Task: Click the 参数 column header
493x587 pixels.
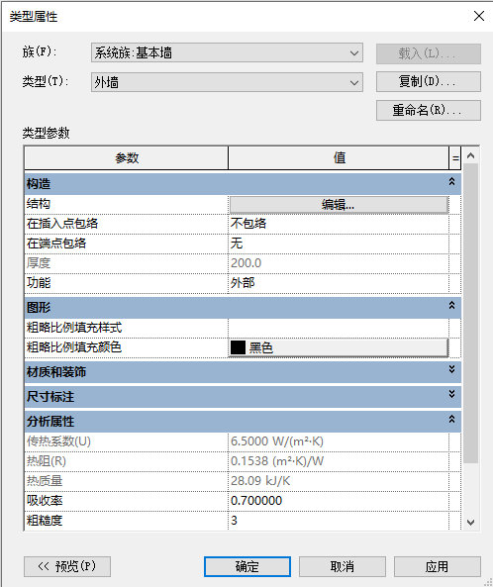Action: coord(126,158)
